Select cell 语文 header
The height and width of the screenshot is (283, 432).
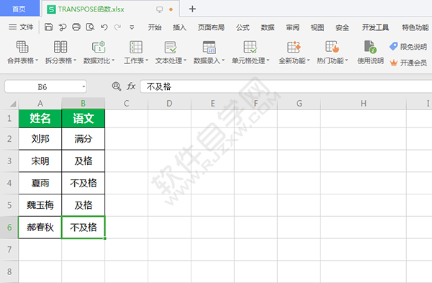tap(84, 118)
